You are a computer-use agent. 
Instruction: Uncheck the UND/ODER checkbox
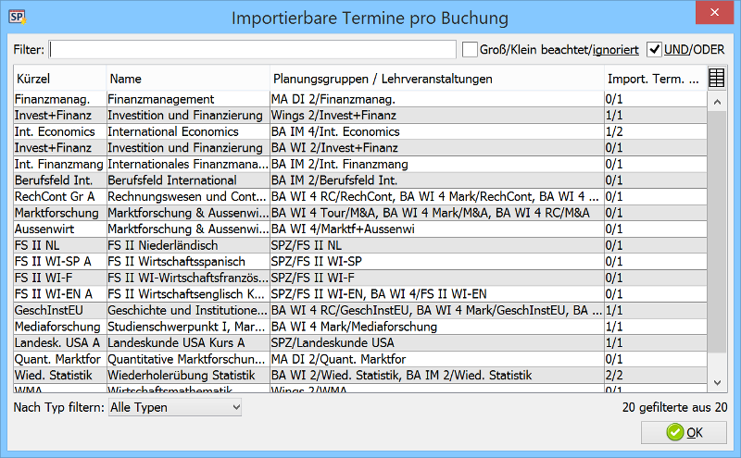(x=654, y=49)
